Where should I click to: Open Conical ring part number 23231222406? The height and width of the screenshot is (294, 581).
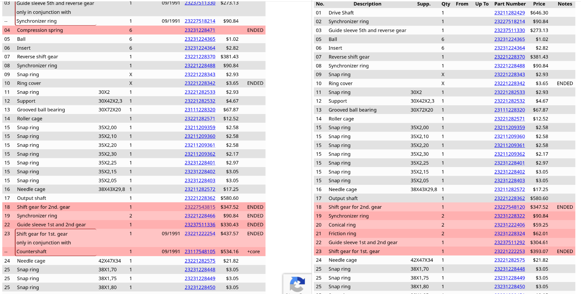[x=509, y=225]
